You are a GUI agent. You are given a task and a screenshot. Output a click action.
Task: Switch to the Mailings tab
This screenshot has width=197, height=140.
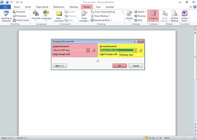tap(74, 7)
